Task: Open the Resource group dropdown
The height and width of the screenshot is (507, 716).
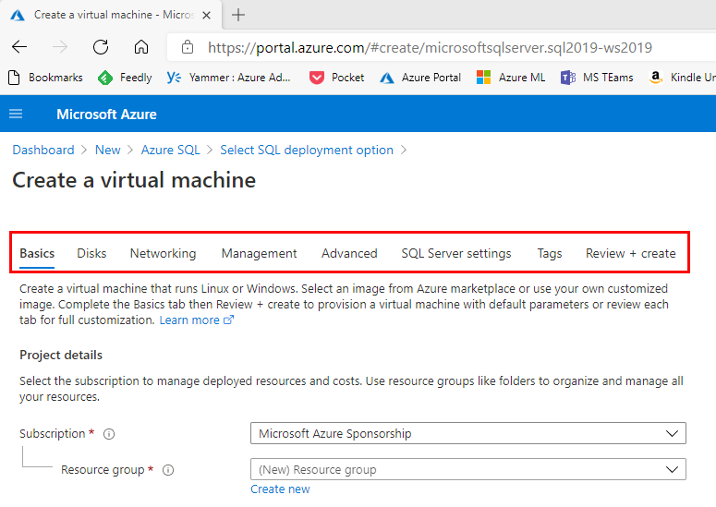Action: pyautogui.click(x=468, y=469)
